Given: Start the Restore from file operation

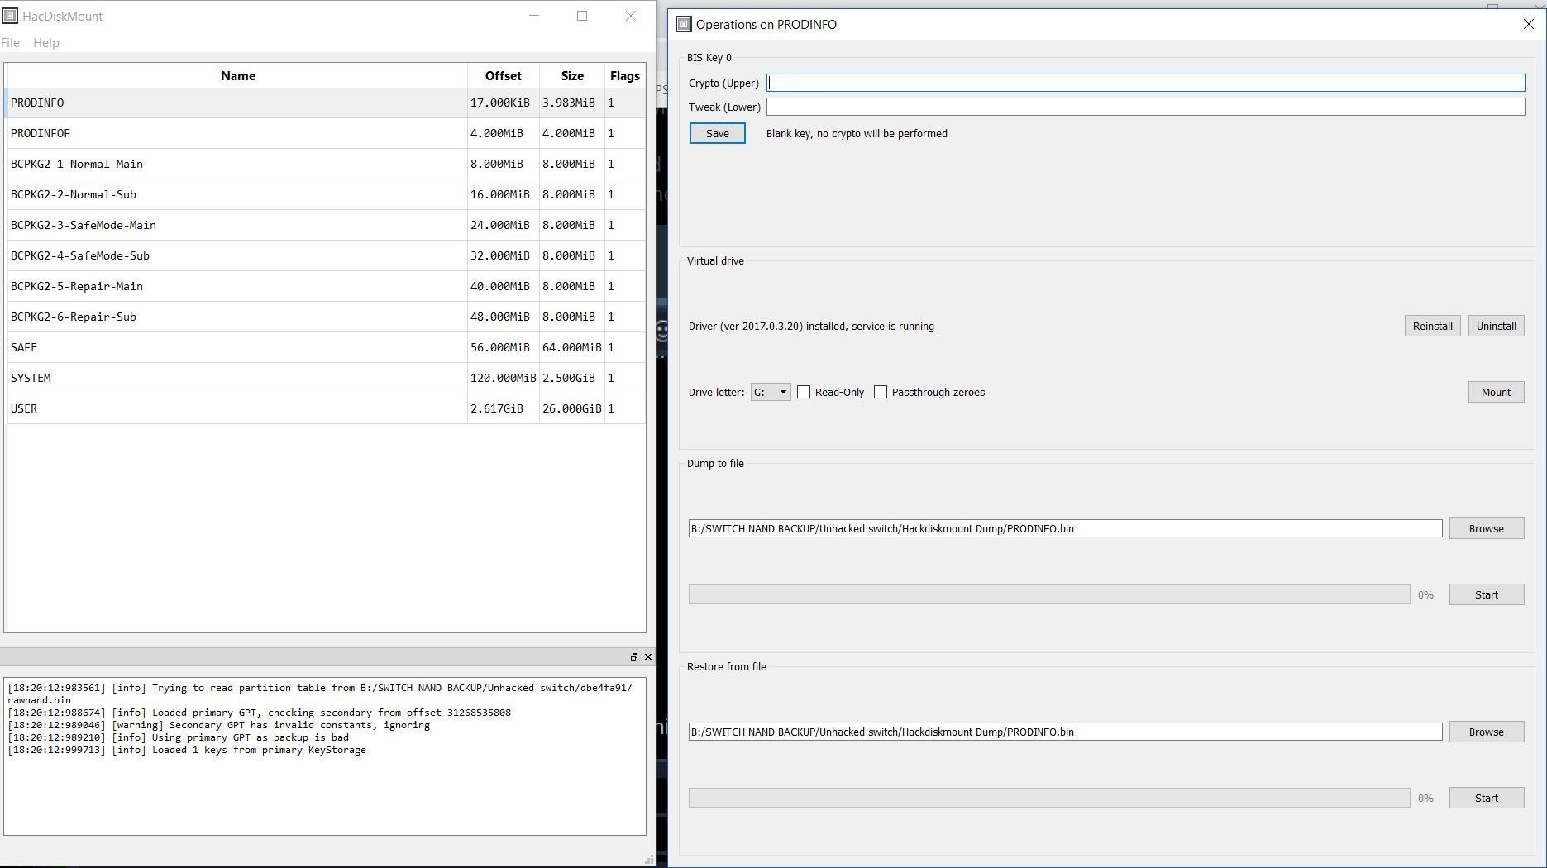Looking at the screenshot, I should point(1487,798).
